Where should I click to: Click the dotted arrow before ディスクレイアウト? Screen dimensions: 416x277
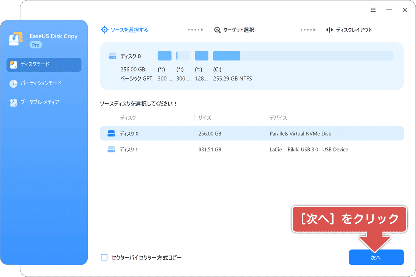click(x=308, y=29)
